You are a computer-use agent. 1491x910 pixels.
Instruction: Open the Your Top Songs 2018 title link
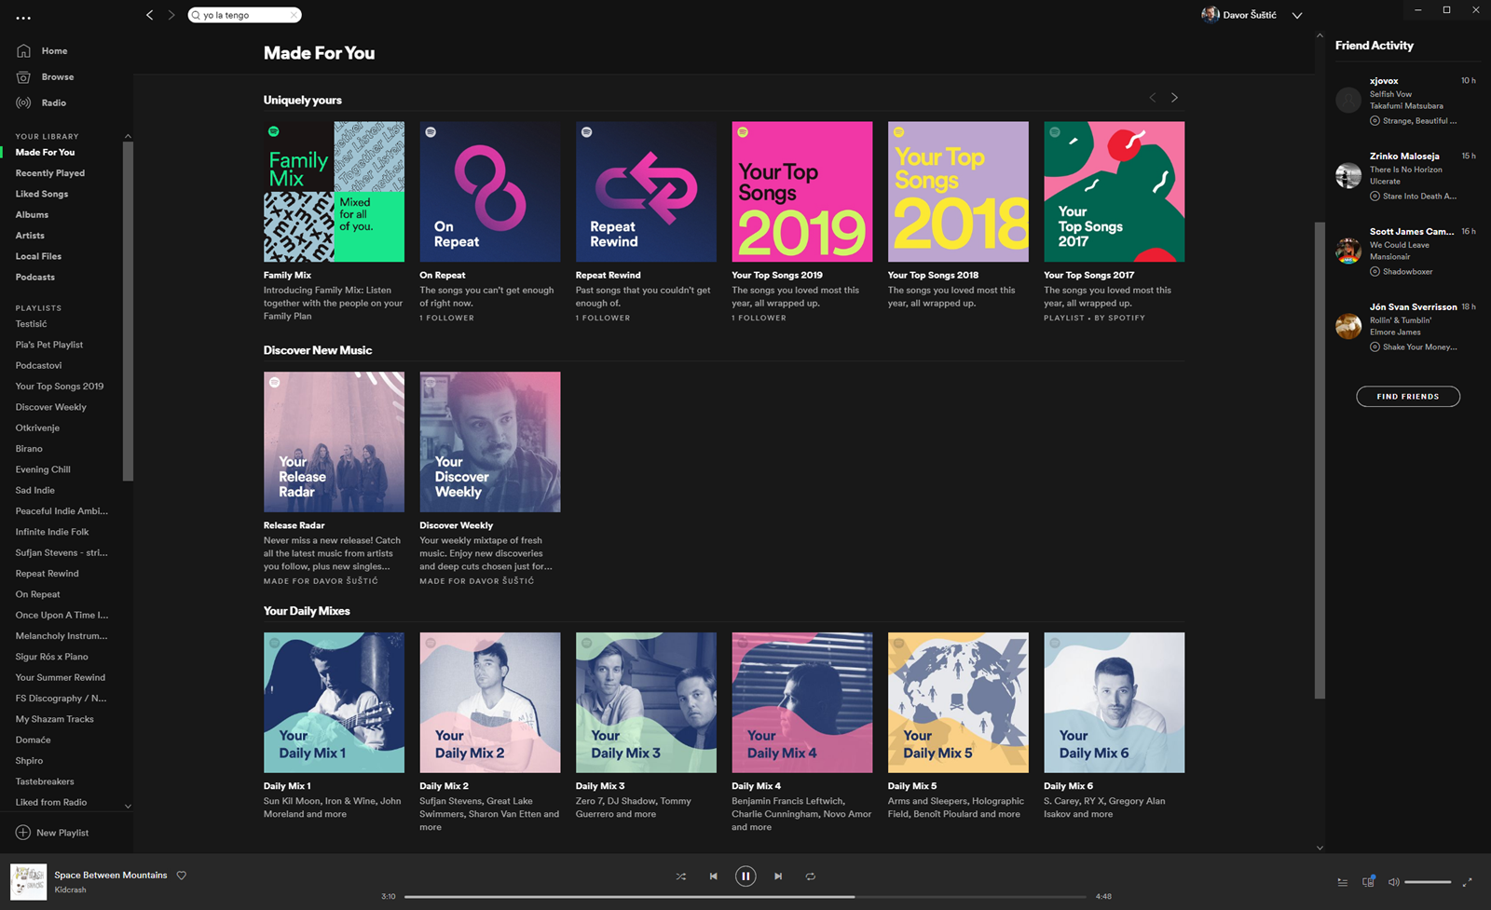(x=933, y=276)
